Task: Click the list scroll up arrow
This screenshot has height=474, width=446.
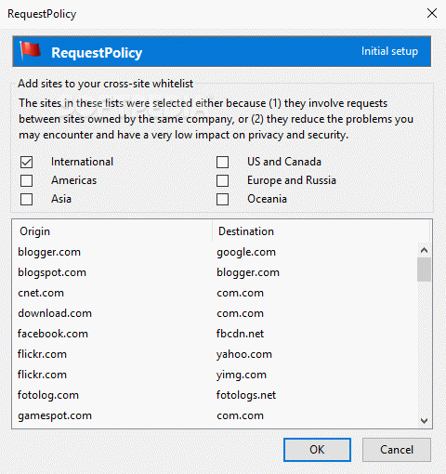Action: click(424, 250)
